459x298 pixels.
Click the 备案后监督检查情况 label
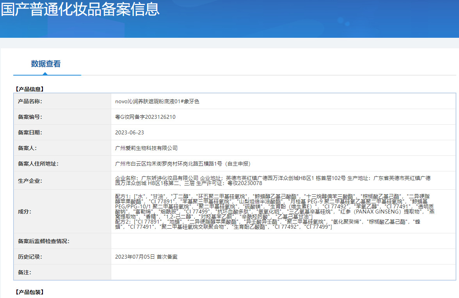(x=44, y=241)
